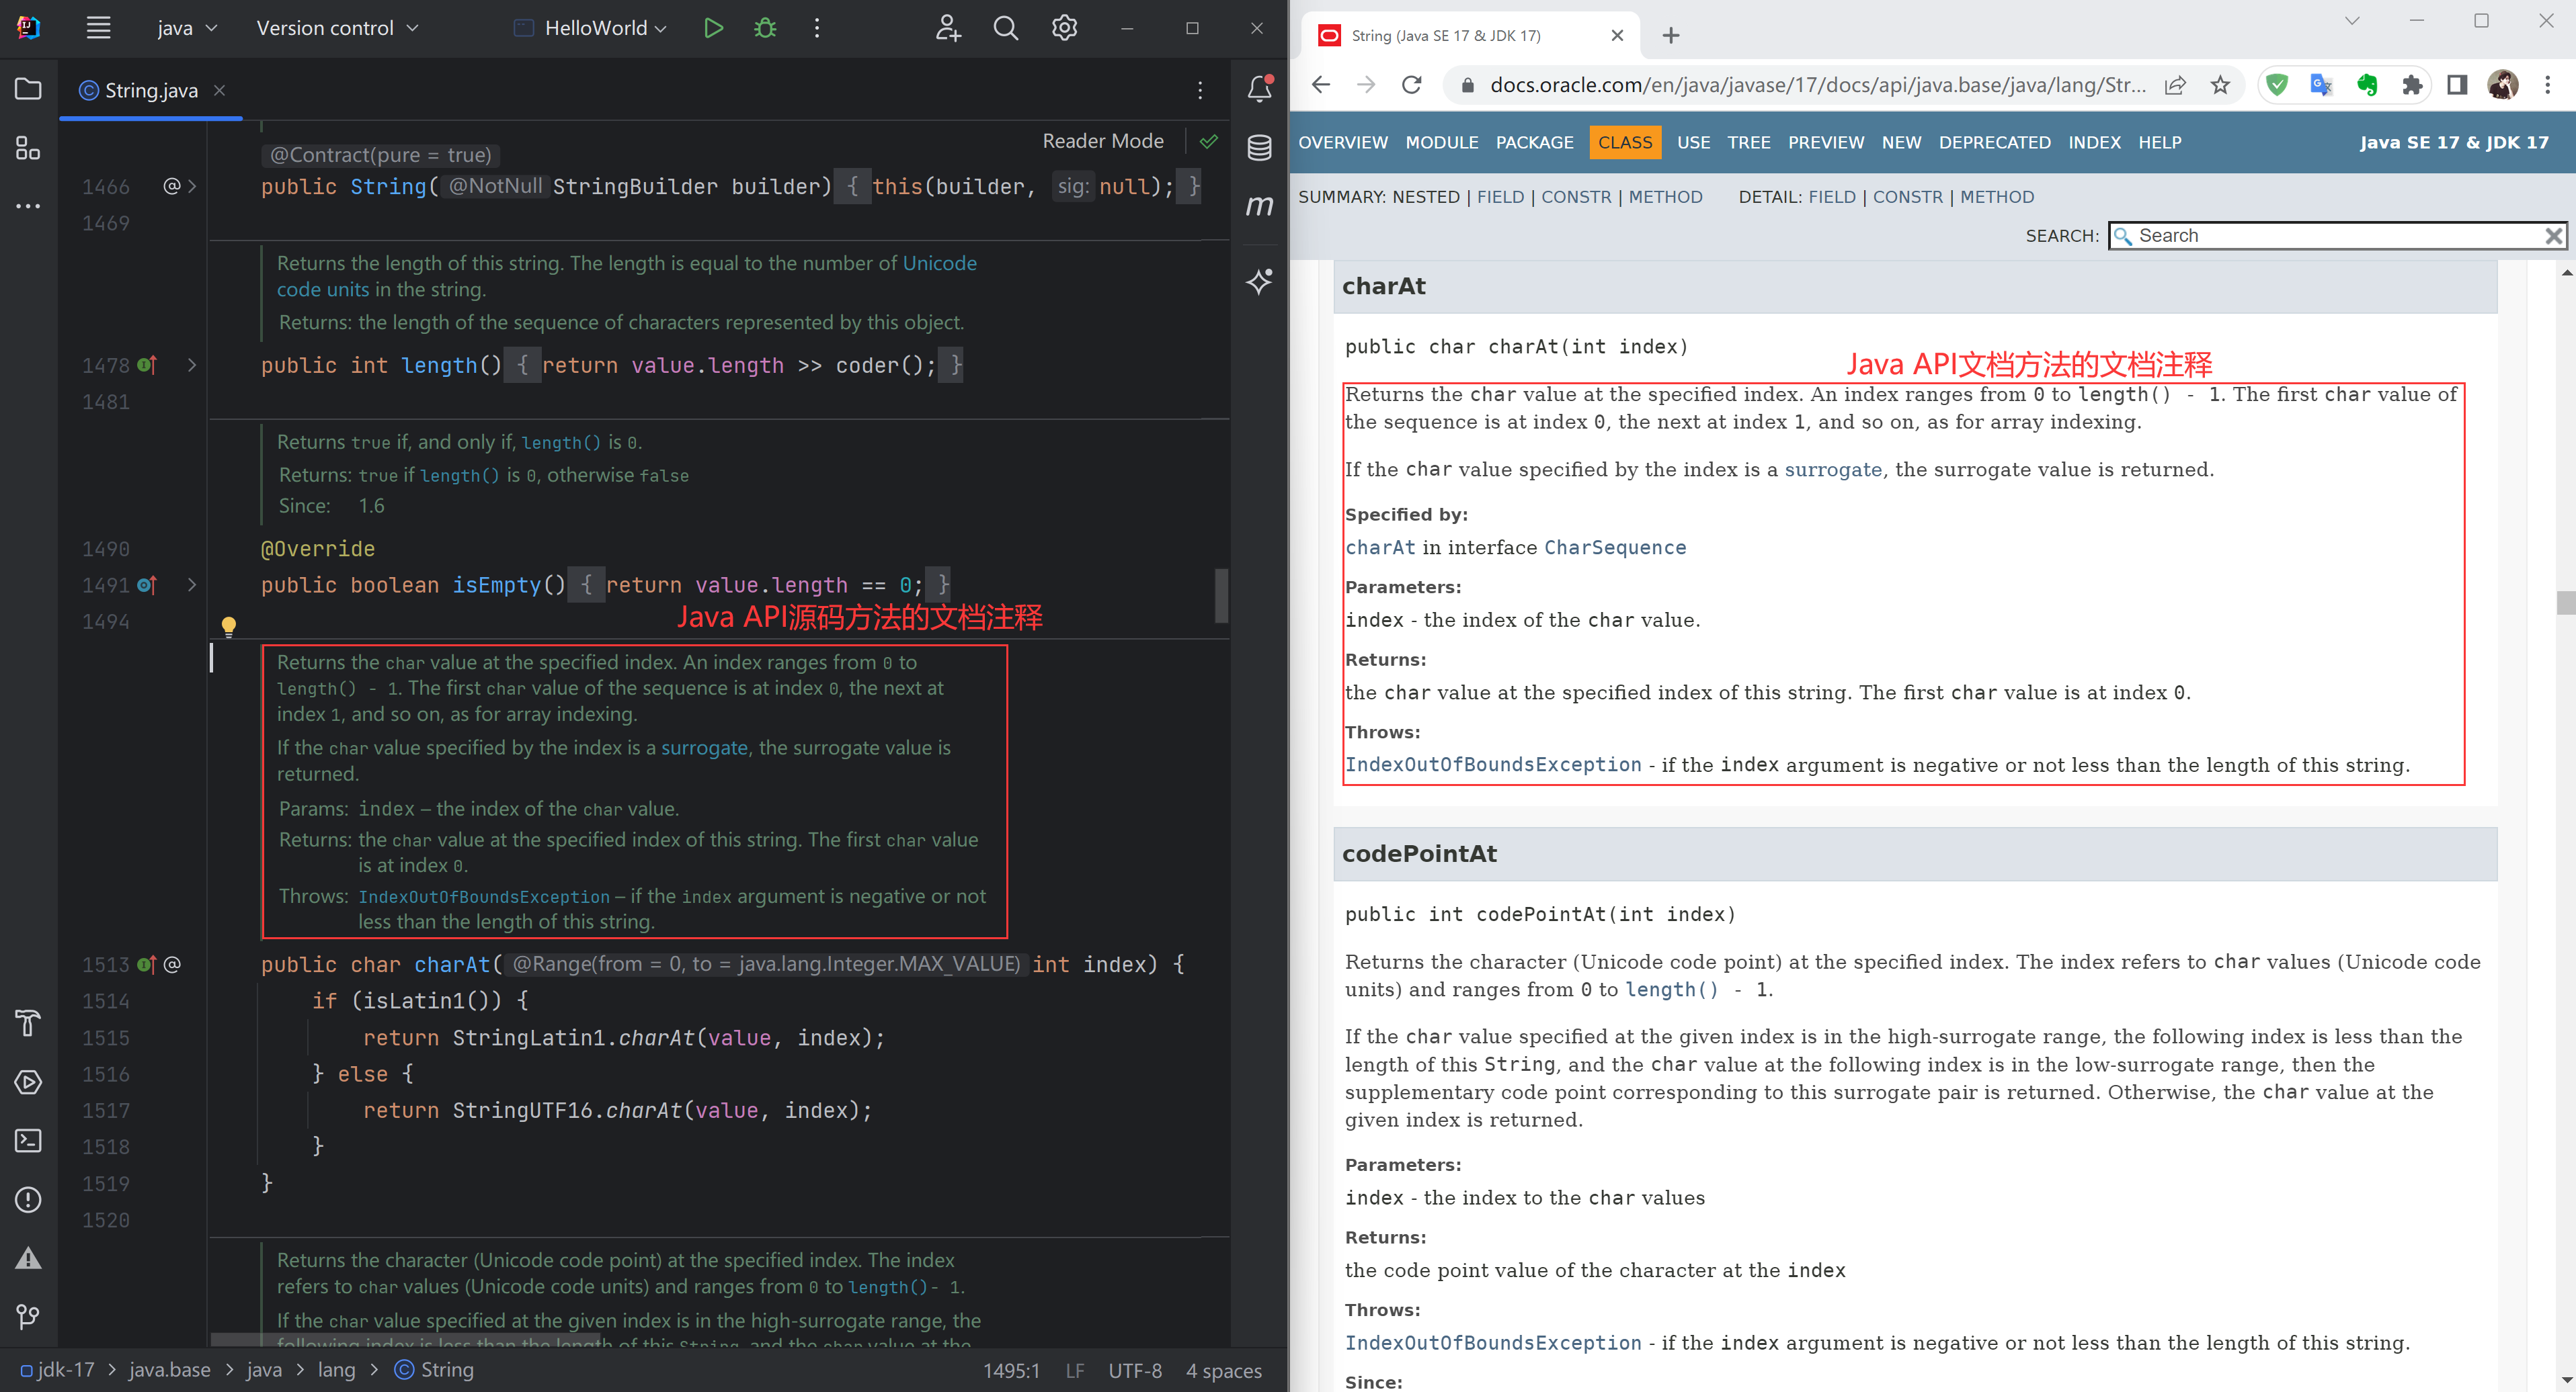
Task: Toggle Reader Mode in the editor
Action: [x=1103, y=141]
